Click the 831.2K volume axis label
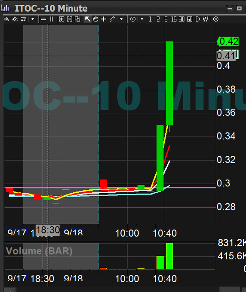Viewport: 246px width, 292px height. click(x=232, y=243)
